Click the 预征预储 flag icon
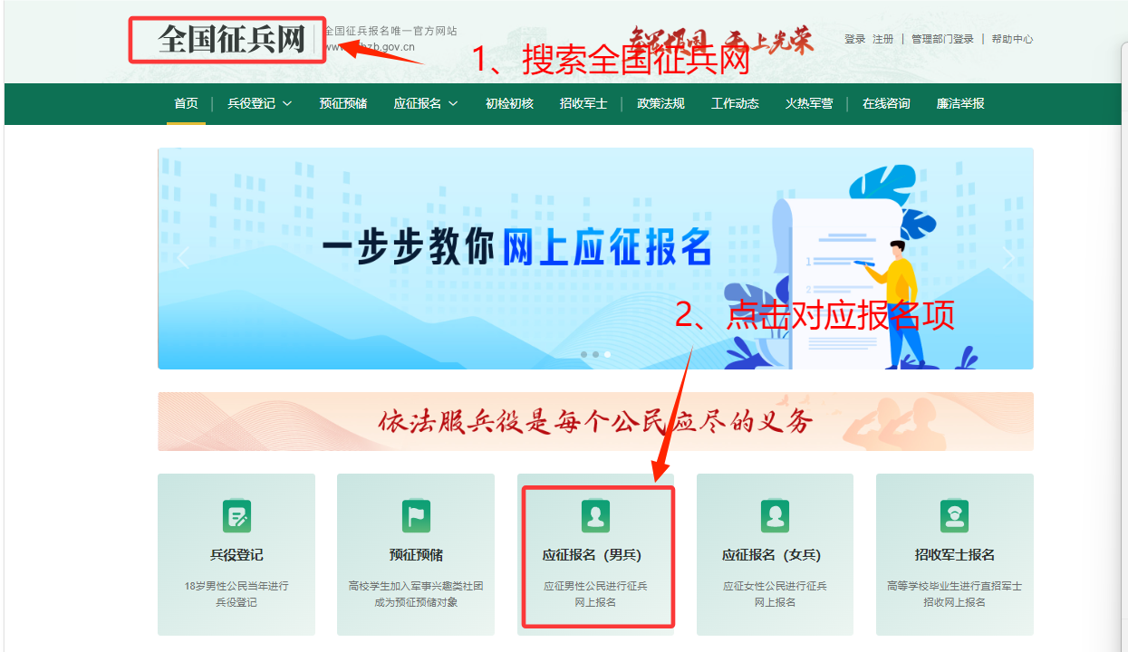The width and height of the screenshot is (1128, 652). [416, 517]
